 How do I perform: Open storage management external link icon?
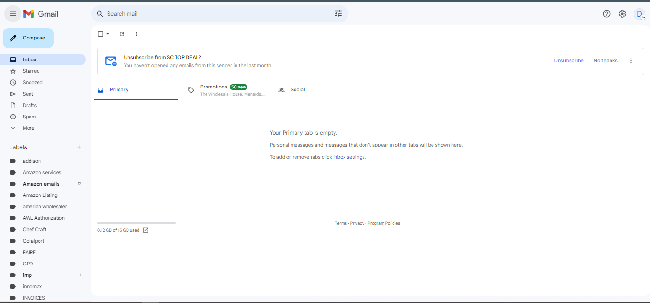click(146, 230)
